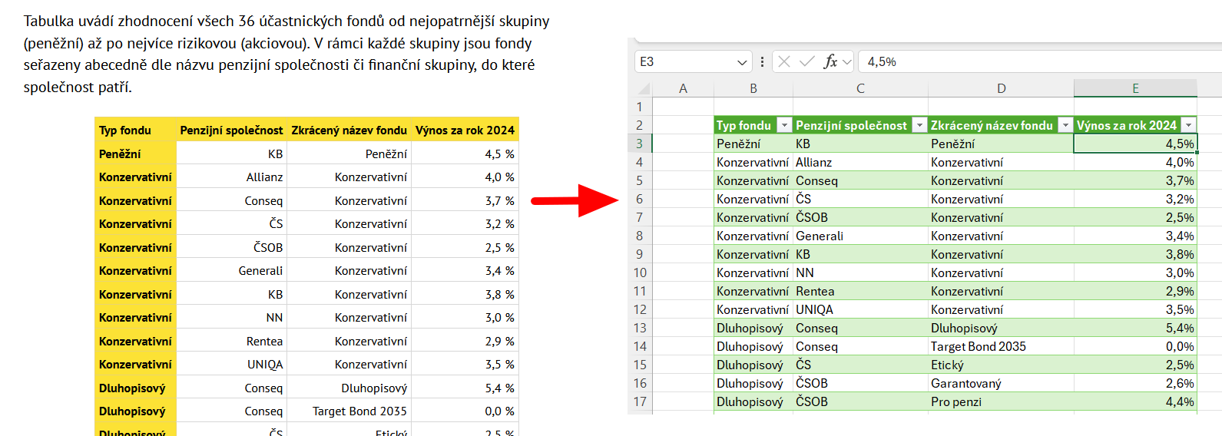The image size is (1222, 436).
Task: Click '5,4 %' in the web table
Action: click(x=499, y=388)
